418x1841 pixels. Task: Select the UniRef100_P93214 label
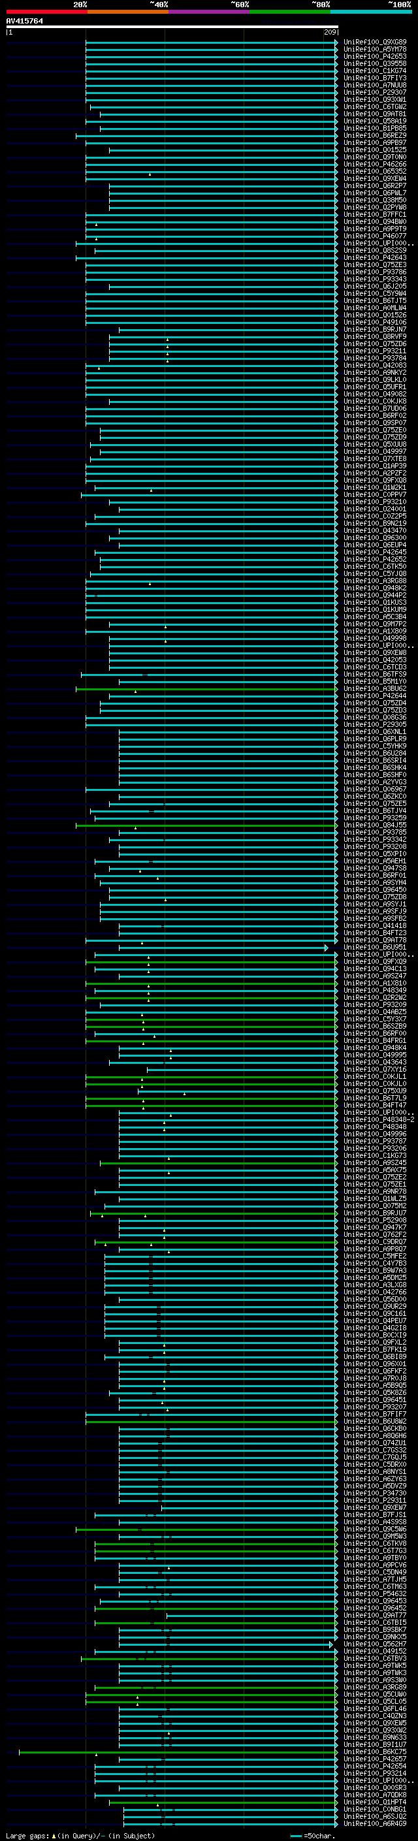pyautogui.click(x=375, y=1773)
